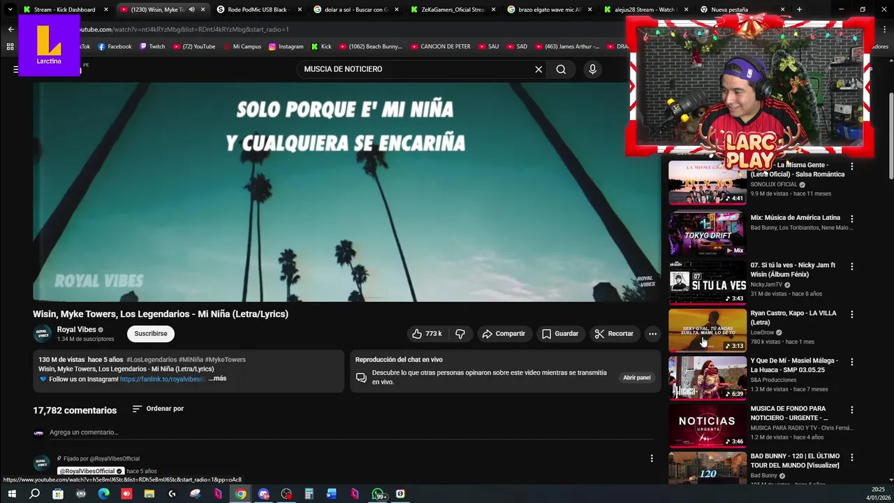The height and width of the screenshot is (503, 894).
Task: Open the Mi Campus bookmark
Action: click(x=242, y=47)
